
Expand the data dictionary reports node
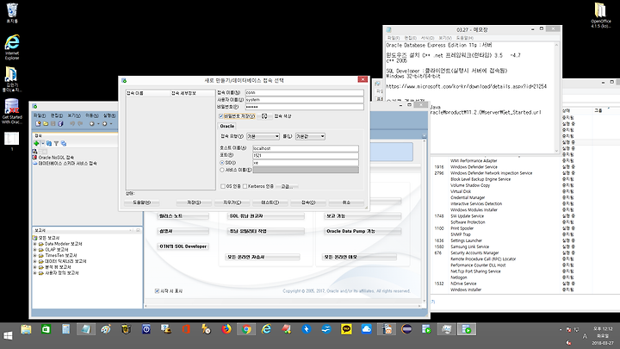[x=34, y=261]
